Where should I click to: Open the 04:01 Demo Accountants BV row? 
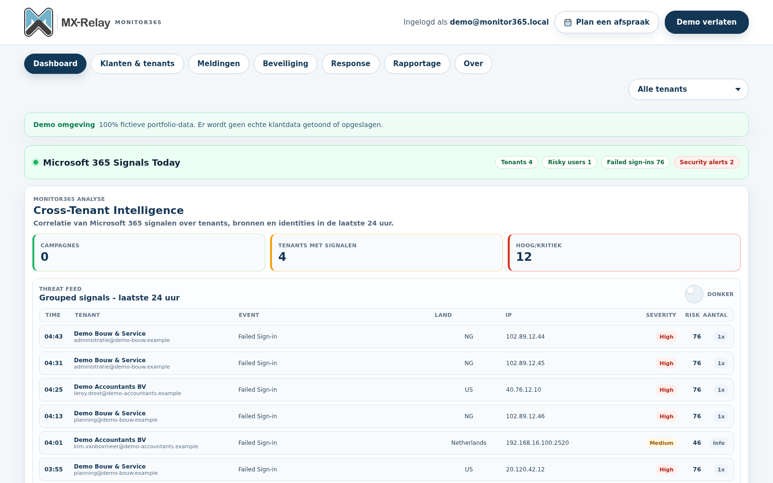coord(386,443)
